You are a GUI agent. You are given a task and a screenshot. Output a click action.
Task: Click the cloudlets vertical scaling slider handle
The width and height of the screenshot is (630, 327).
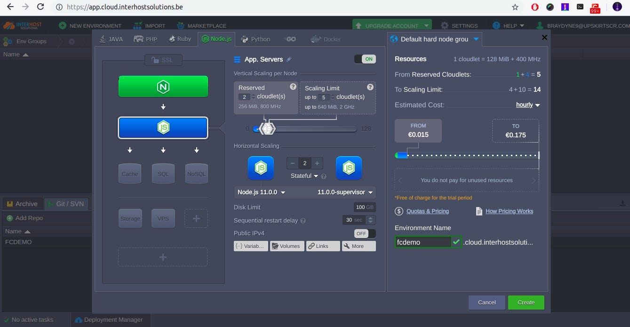[267, 128]
